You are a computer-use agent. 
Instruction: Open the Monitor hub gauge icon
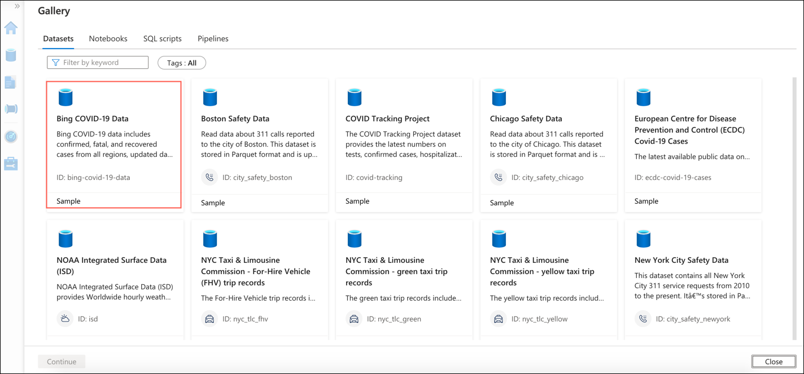pos(11,137)
